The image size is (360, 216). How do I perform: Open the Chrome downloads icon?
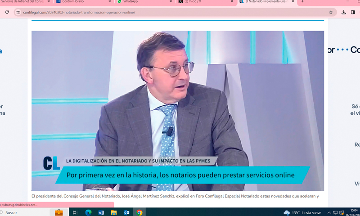click(344, 12)
